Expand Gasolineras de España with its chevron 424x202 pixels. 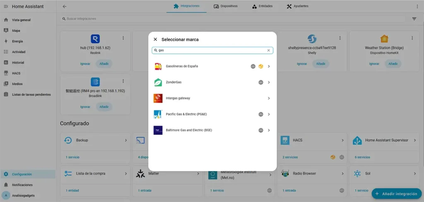269,66
